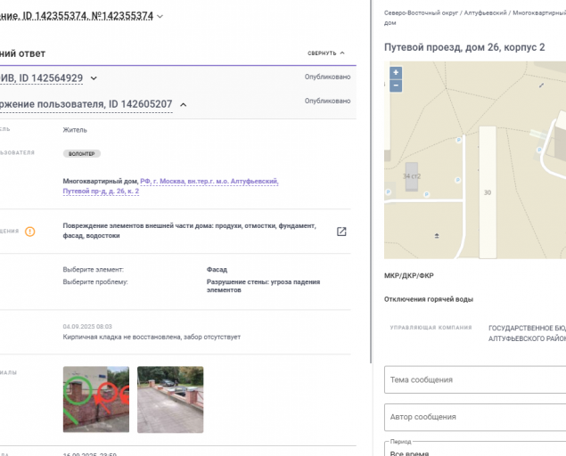Click the first Опубликовано status
This screenshot has height=456, width=566.
tap(327, 77)
